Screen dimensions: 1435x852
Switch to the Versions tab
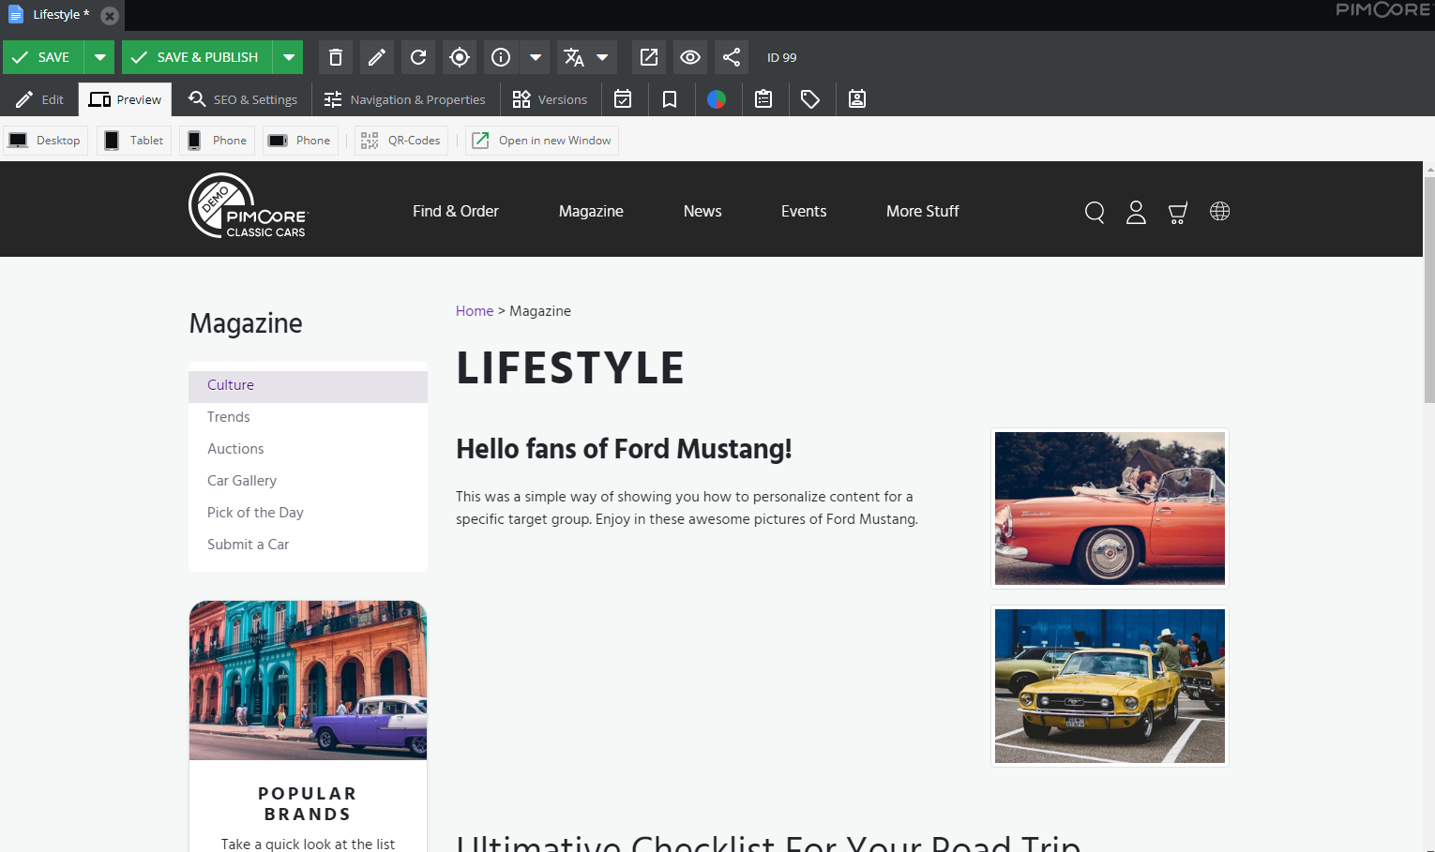point(550,99)
